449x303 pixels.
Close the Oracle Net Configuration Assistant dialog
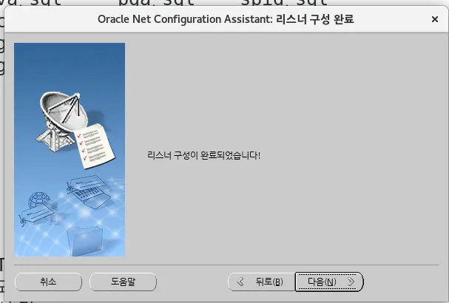tap(435, 19)
